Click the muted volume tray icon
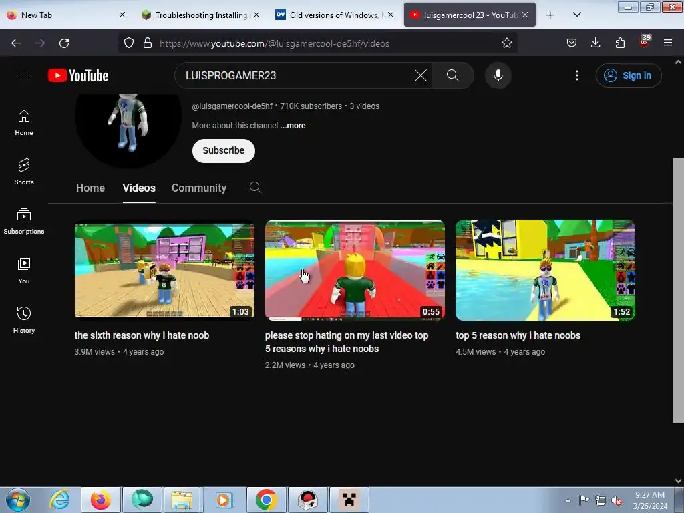Viewport: 684px width, 513px height. 617,500
